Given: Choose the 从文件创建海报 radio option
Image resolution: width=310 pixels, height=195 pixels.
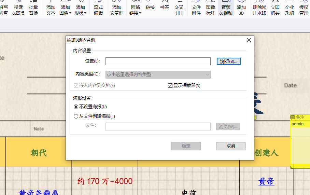Looking at the screenshot, I should coord(76,116).
